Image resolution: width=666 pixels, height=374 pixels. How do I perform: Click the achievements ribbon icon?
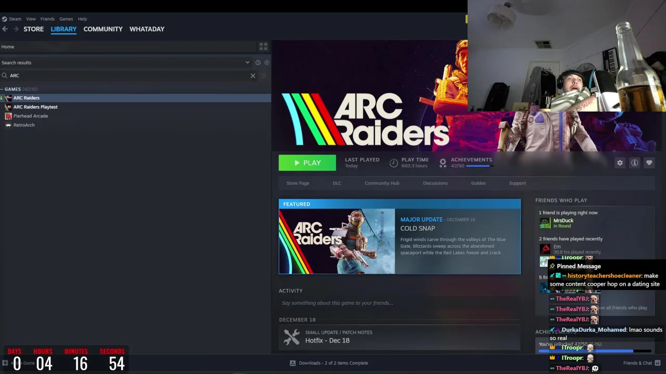click(443, 163)
